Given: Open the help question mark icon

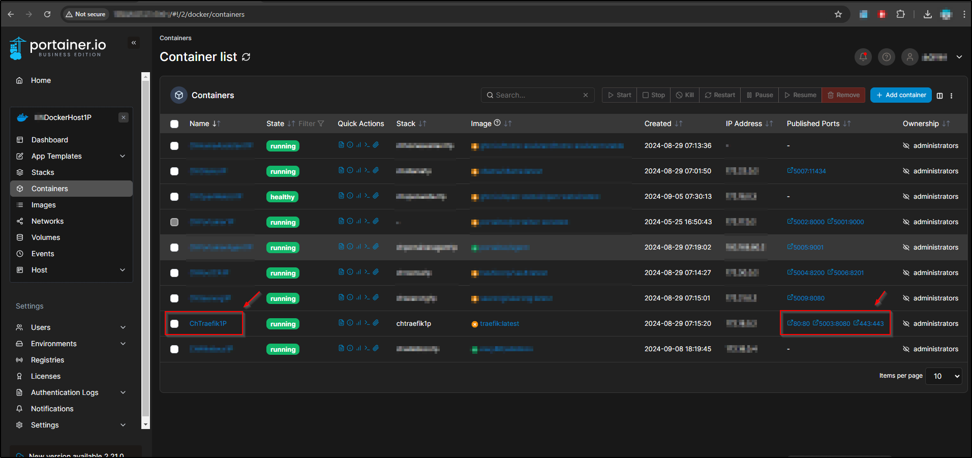Looking at the screenshot, I should point(886,57).
